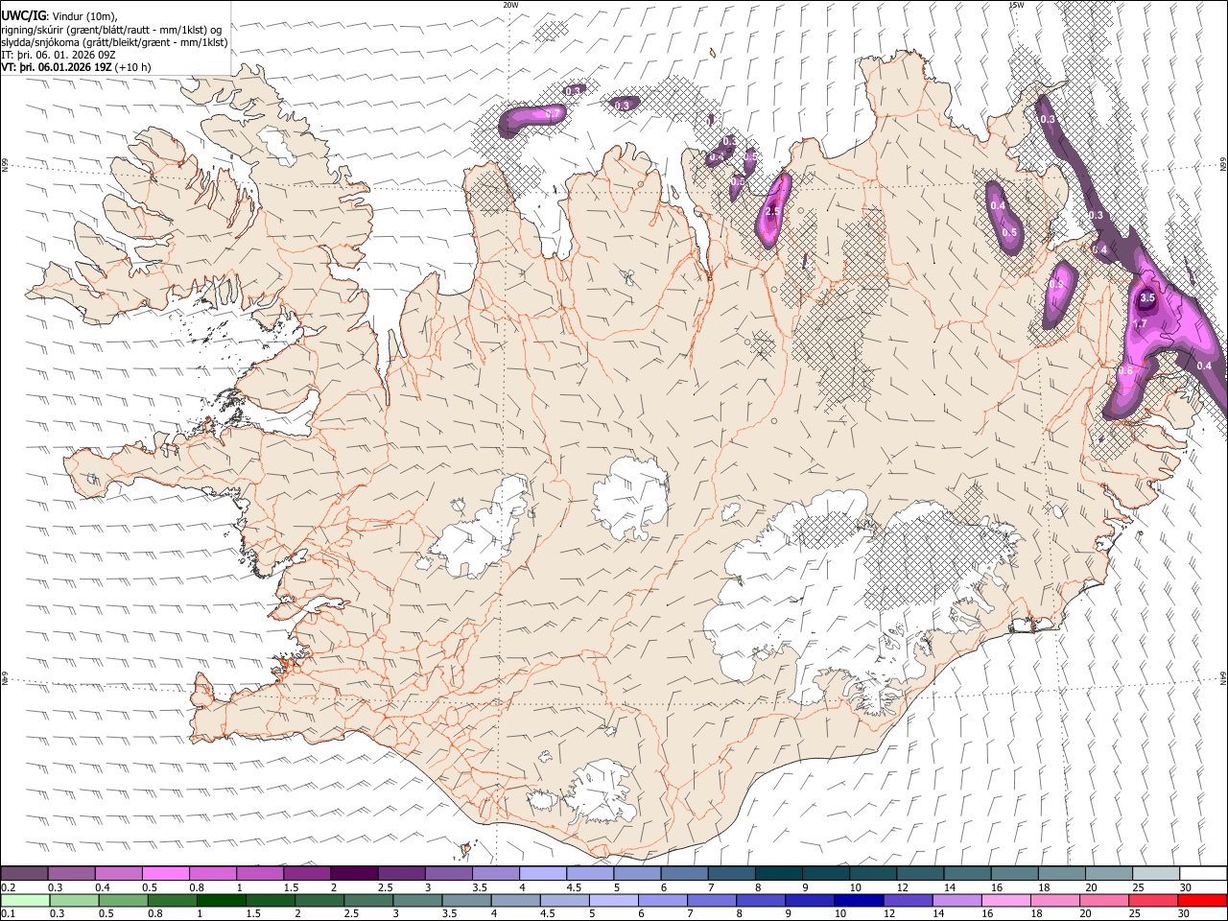
Task: Click the 0.7 precipitation value off the north coast
Action: point(553,114)
